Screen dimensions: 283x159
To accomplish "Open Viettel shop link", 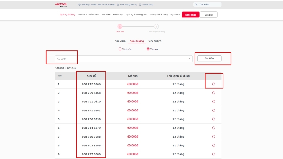I will (x=146, y=4).
